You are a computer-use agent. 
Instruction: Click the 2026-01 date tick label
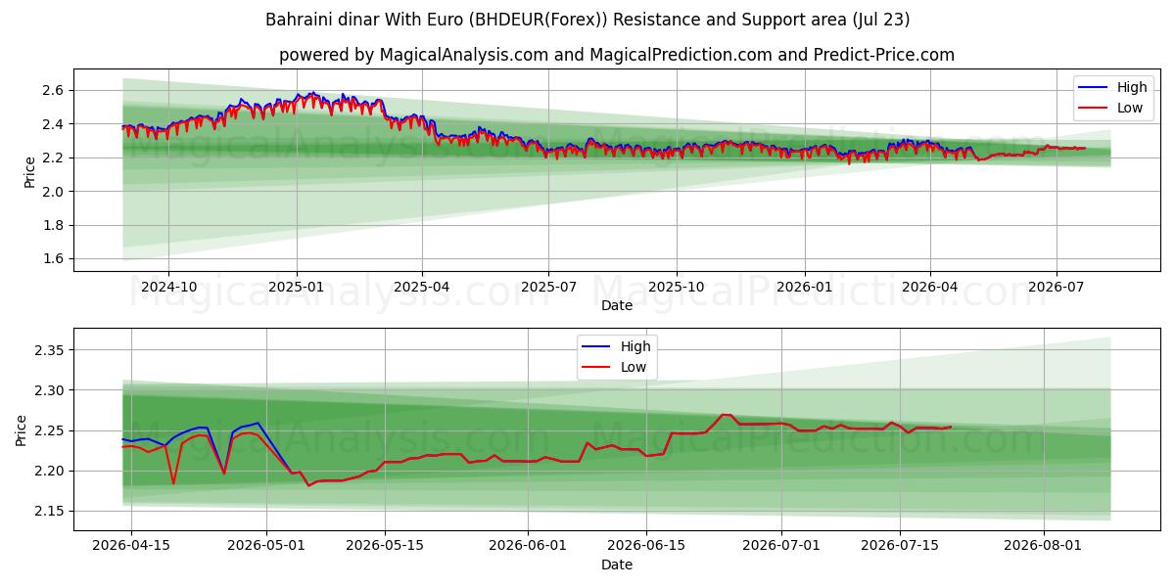(805, 288)
